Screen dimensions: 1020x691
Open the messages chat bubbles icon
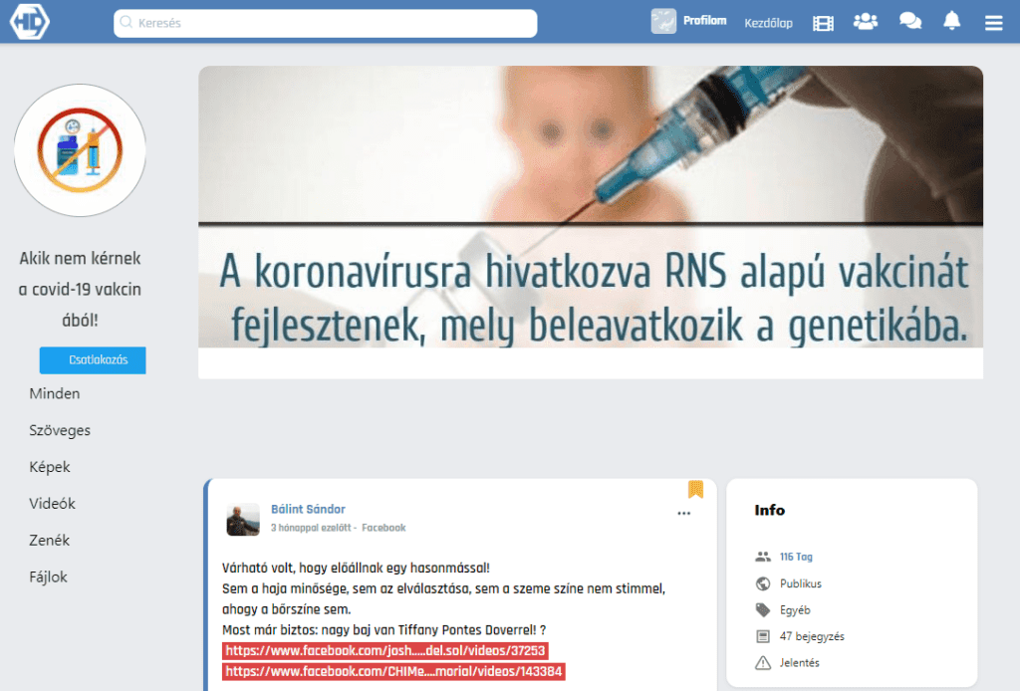pyautogui.click(x=909, y=22)
